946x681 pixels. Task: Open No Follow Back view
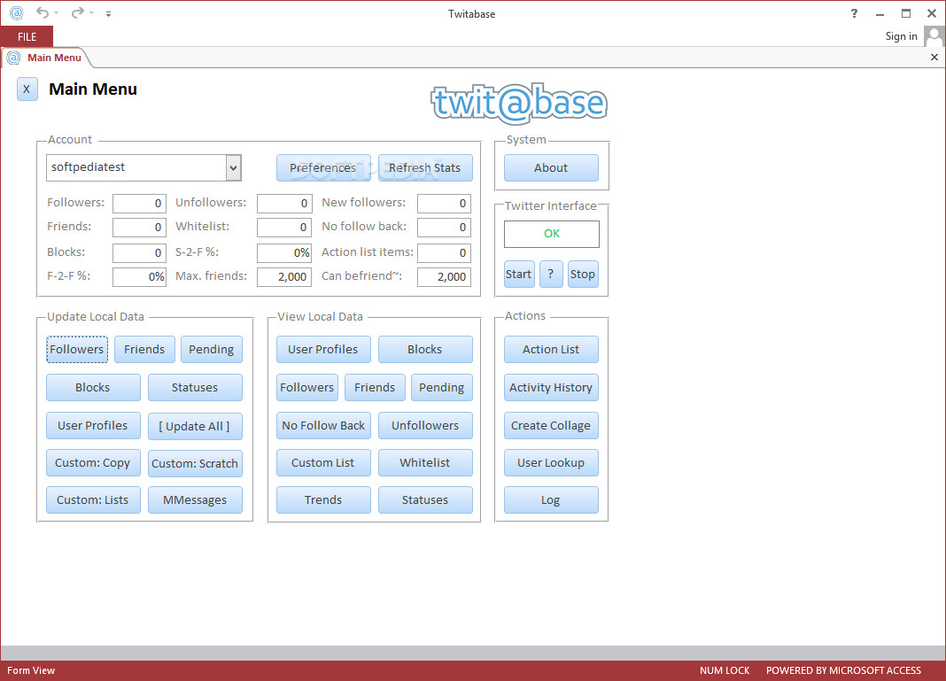point(323,426)
